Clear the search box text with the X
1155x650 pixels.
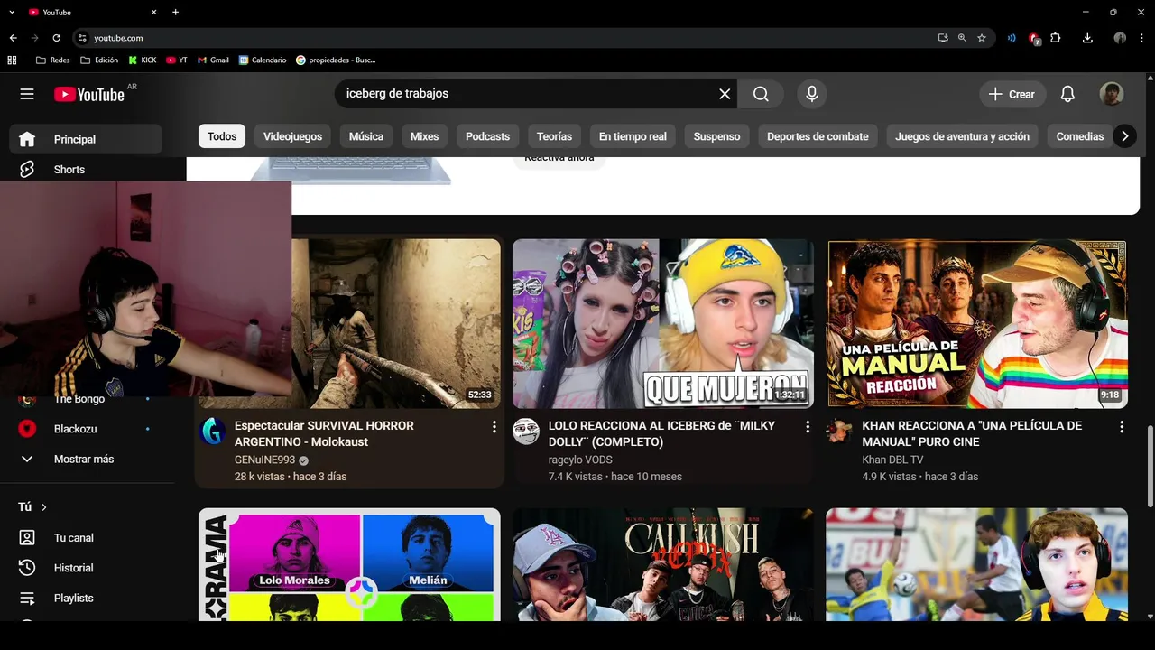pyautogui.click(x=725, y=94)
